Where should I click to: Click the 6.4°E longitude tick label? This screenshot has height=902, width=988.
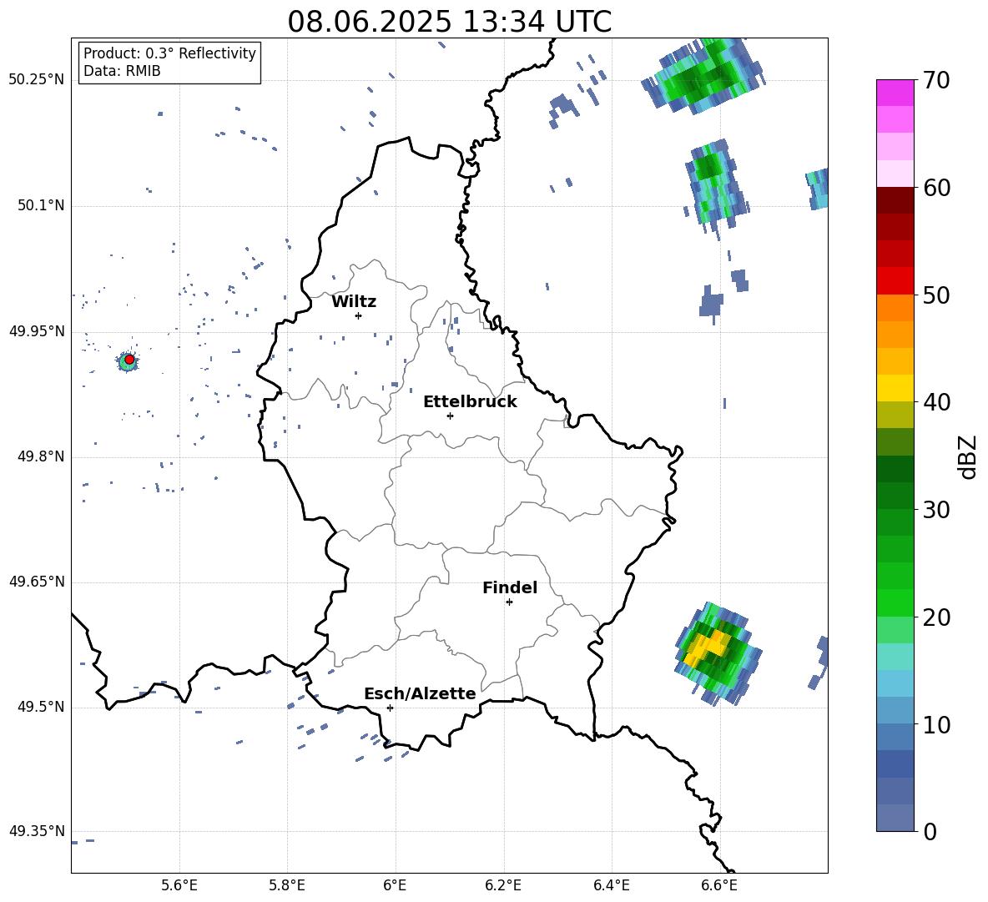(x=611, y=885)
